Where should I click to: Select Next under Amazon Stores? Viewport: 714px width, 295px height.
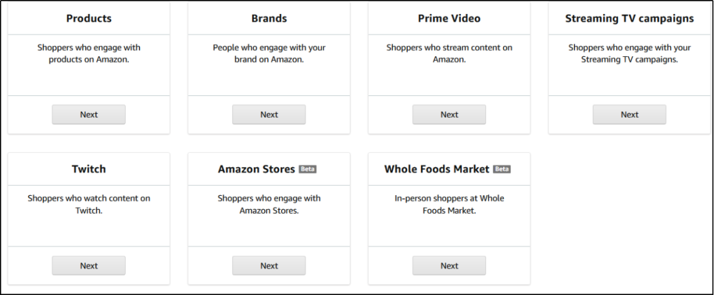269,266
